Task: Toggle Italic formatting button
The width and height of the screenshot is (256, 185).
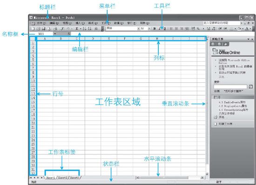Action: (160, 28)
